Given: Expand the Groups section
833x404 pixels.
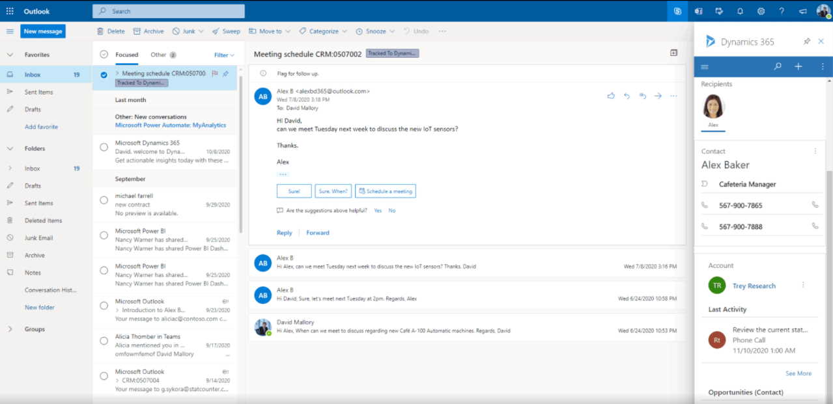Looking at the screenshot, I should point(10,329).
